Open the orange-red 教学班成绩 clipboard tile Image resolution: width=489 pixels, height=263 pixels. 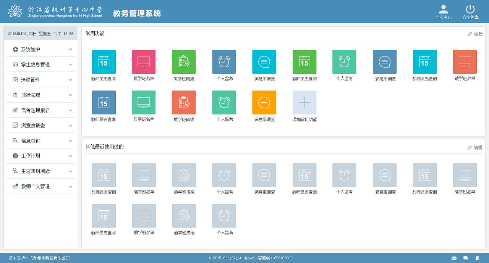(x=184, y=102)
